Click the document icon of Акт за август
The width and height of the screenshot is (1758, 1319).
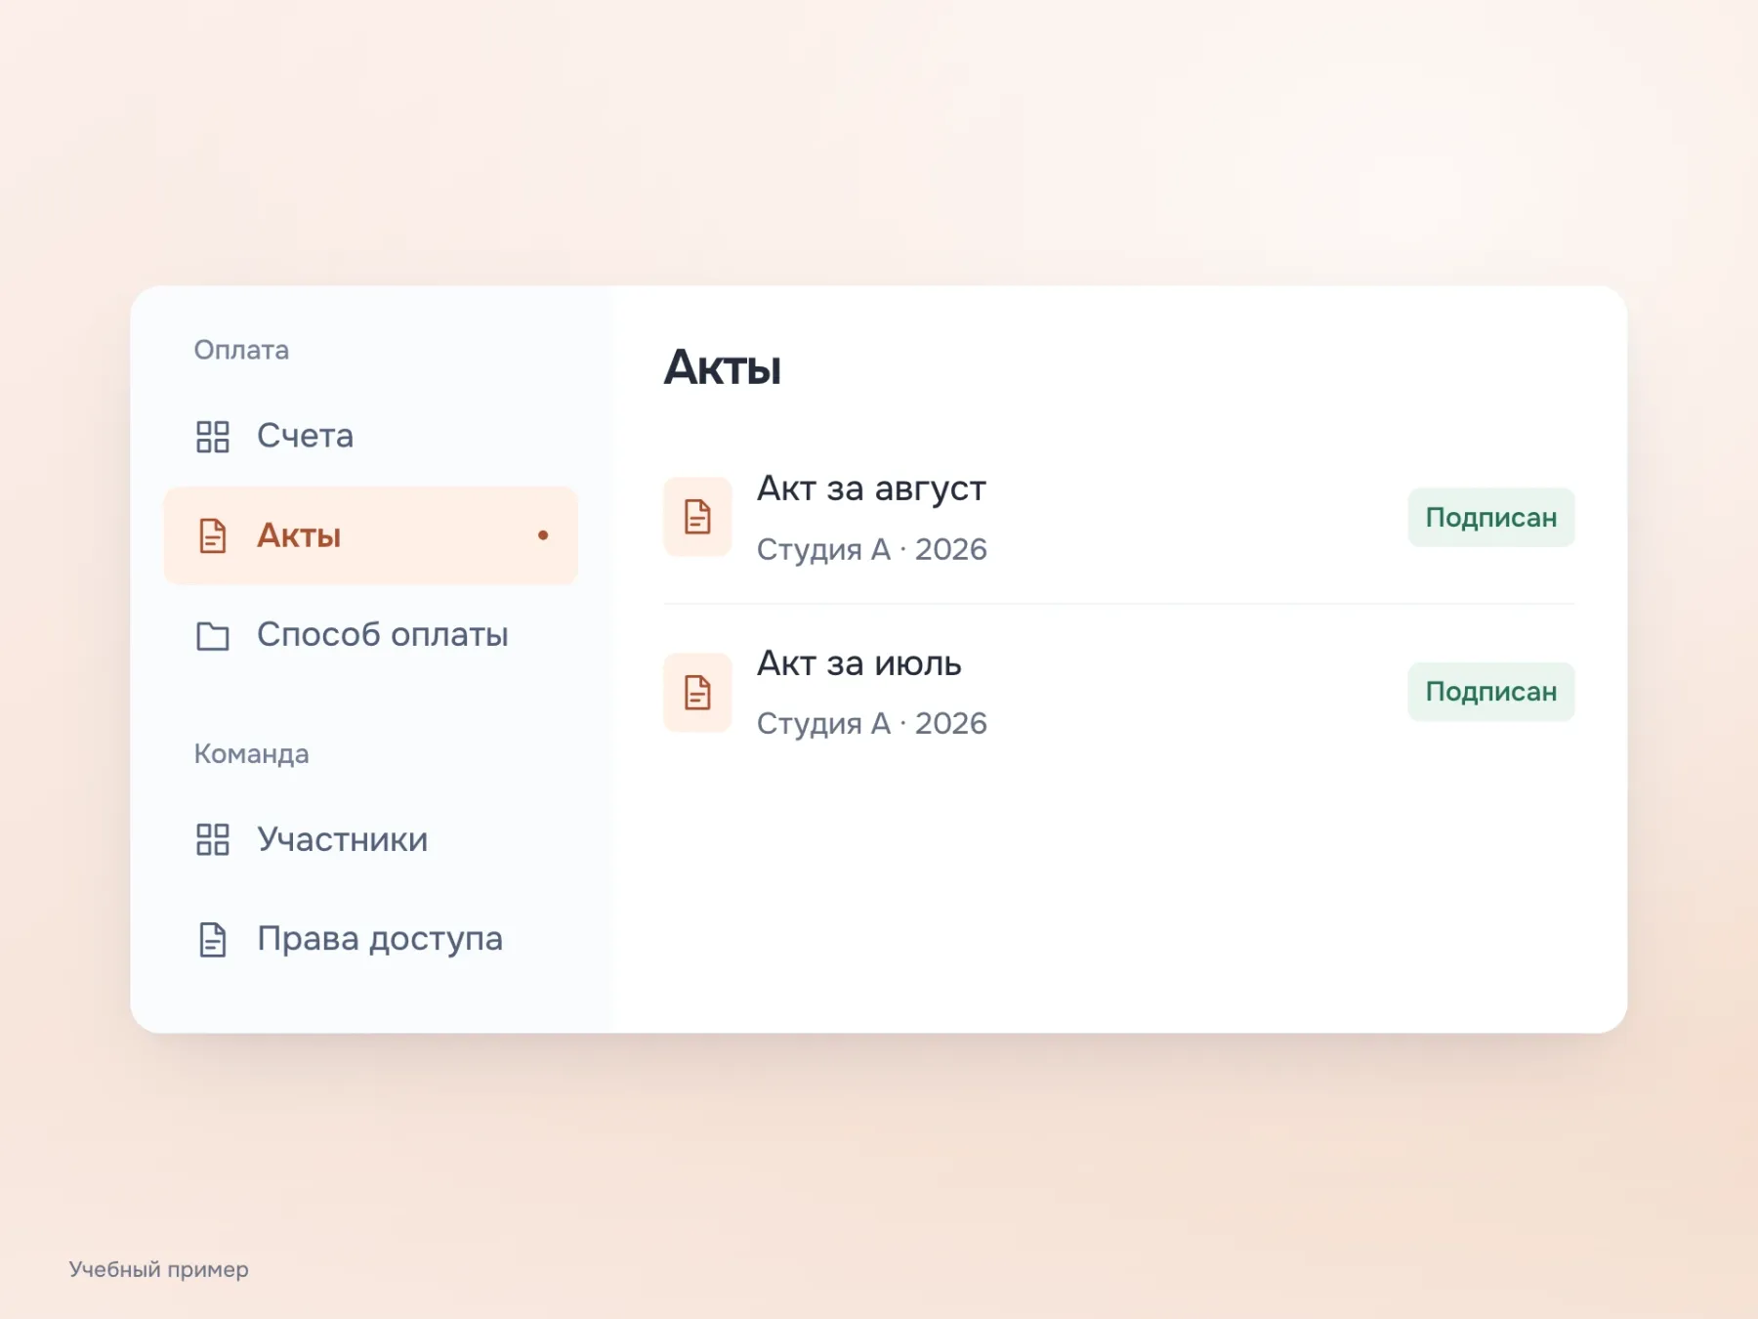(697, 517)
